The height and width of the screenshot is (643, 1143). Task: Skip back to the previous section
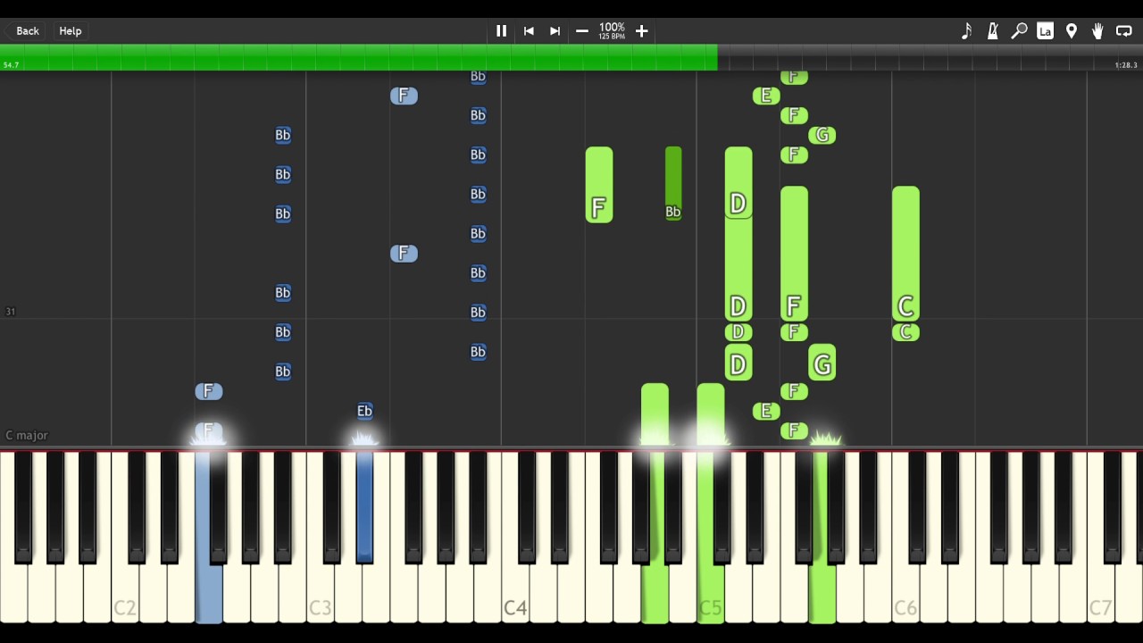(x=529, y=31)
